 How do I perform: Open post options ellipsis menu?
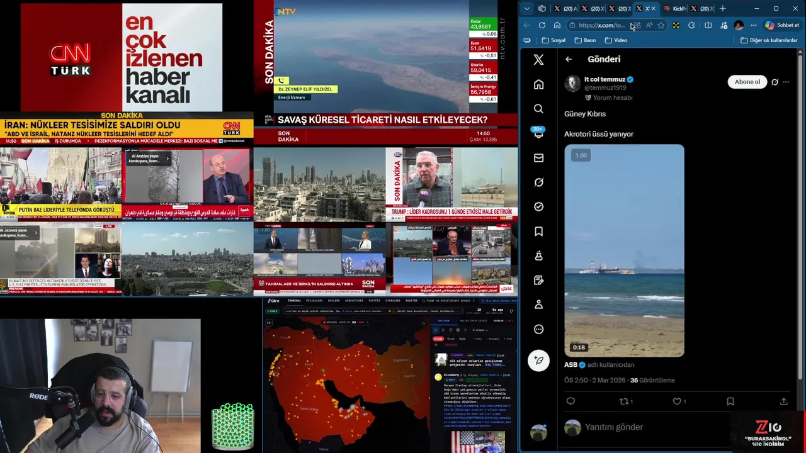click(786, 82)
